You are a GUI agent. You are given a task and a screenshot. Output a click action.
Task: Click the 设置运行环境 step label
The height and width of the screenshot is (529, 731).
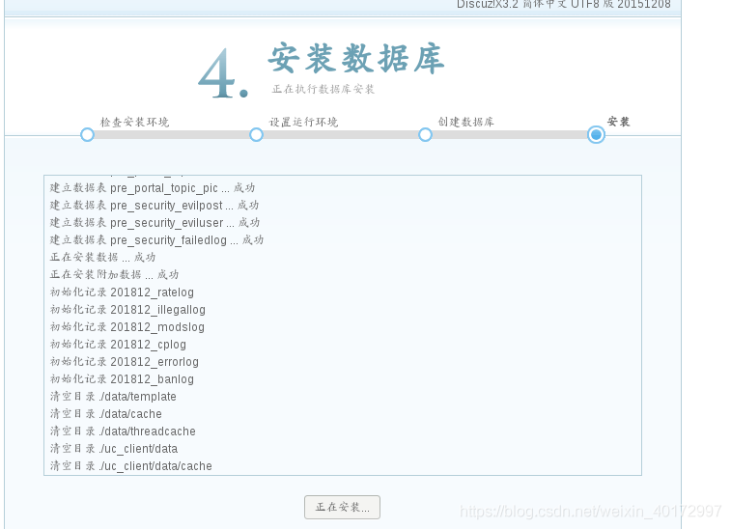[303, 122]
